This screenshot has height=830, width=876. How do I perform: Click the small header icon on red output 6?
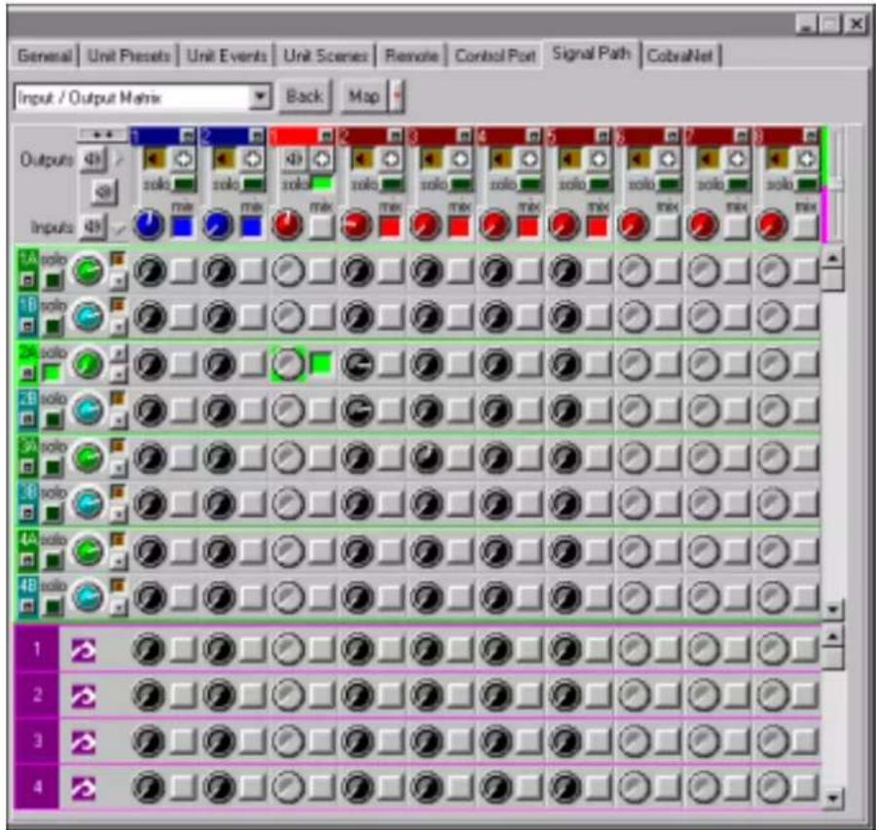click(x=674, y=135)
